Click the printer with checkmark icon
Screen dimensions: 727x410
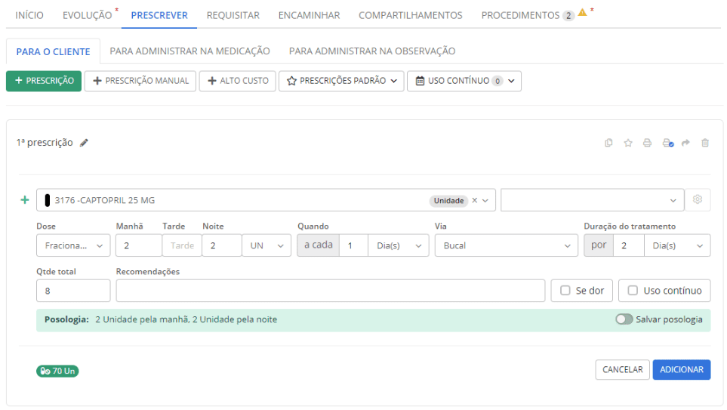coord(667,143)
